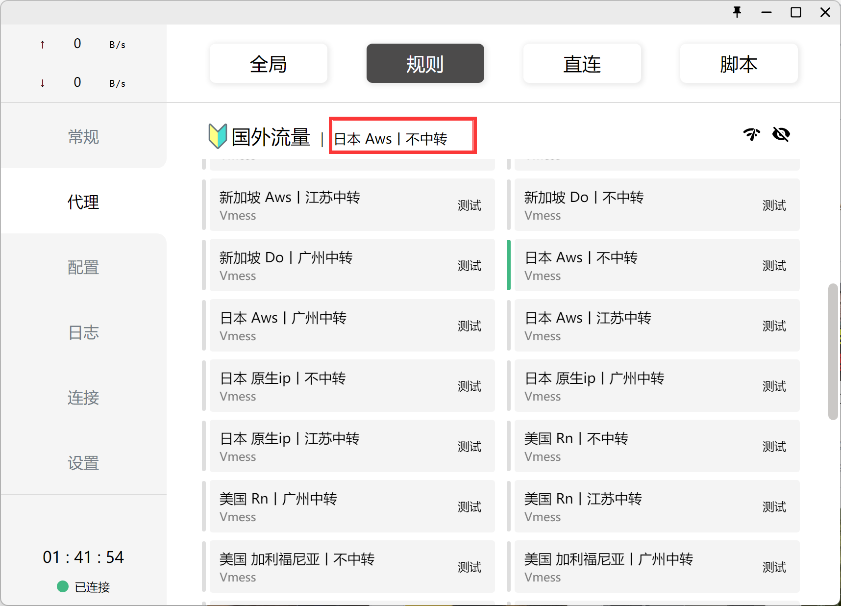Choose the 美国 加利福尼亚 | 广州中转 proxy node
Screen dimensions: 841x606
point(657,566)
